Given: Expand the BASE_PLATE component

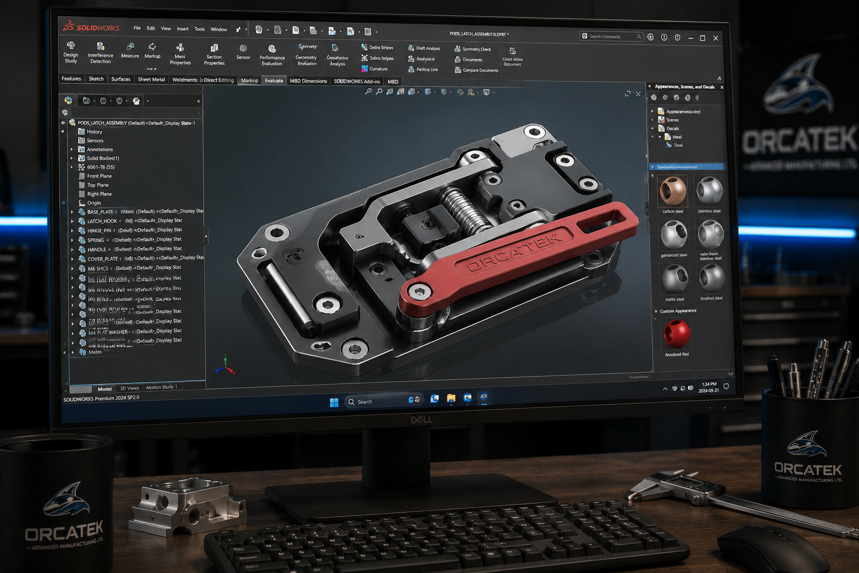Looking at the screenshot, I should pyautogui.click(x=72, y=212).
